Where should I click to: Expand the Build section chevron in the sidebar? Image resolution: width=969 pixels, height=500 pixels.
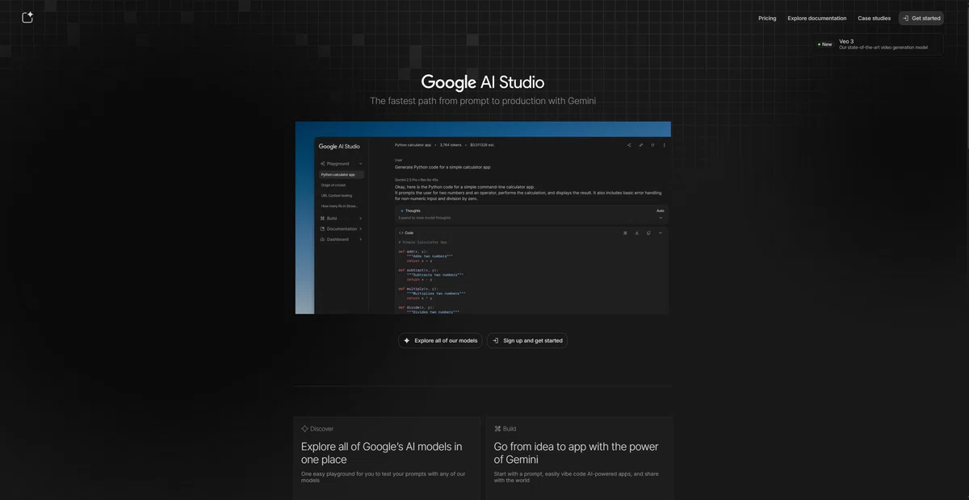pyautogui.click(x=360, y=219)
